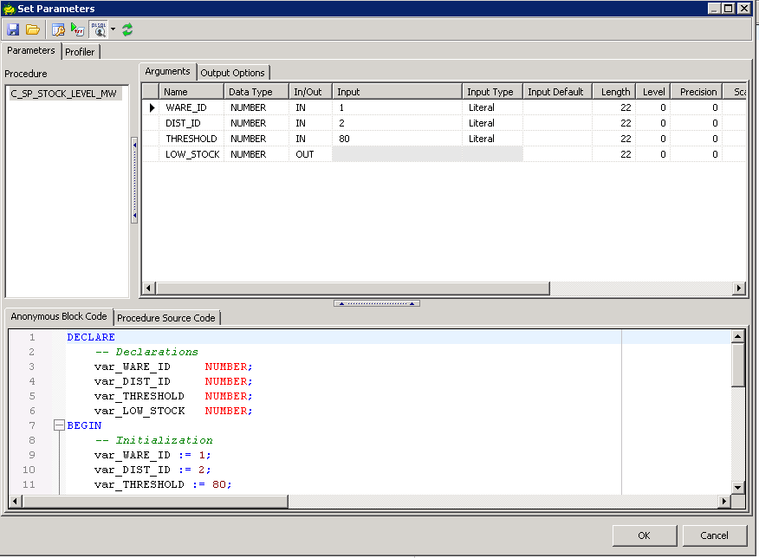
Task: Collapse the BEGIN block fold marker
Action: (59, 425)
